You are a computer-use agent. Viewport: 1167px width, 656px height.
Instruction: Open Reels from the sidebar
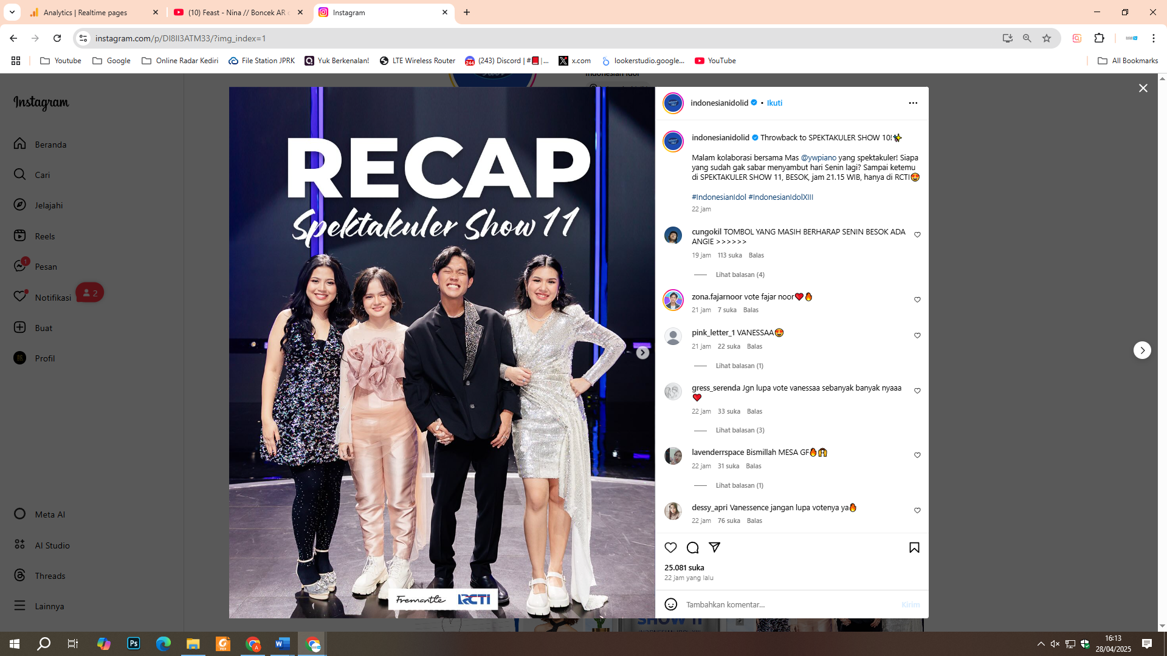pos(46,236)
